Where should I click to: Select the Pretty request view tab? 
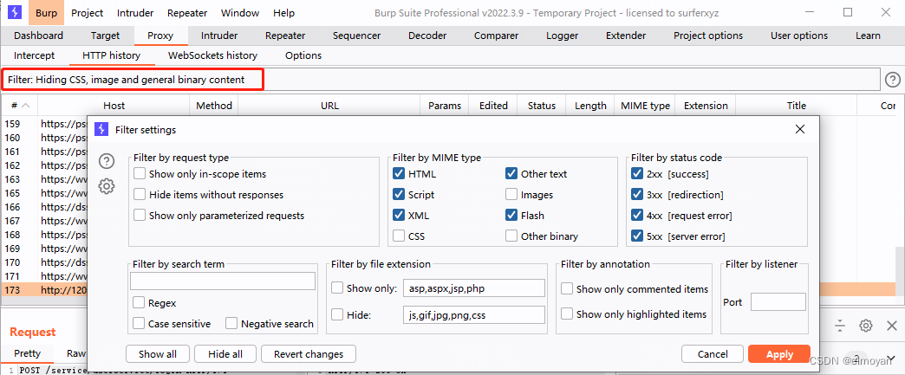27,353
